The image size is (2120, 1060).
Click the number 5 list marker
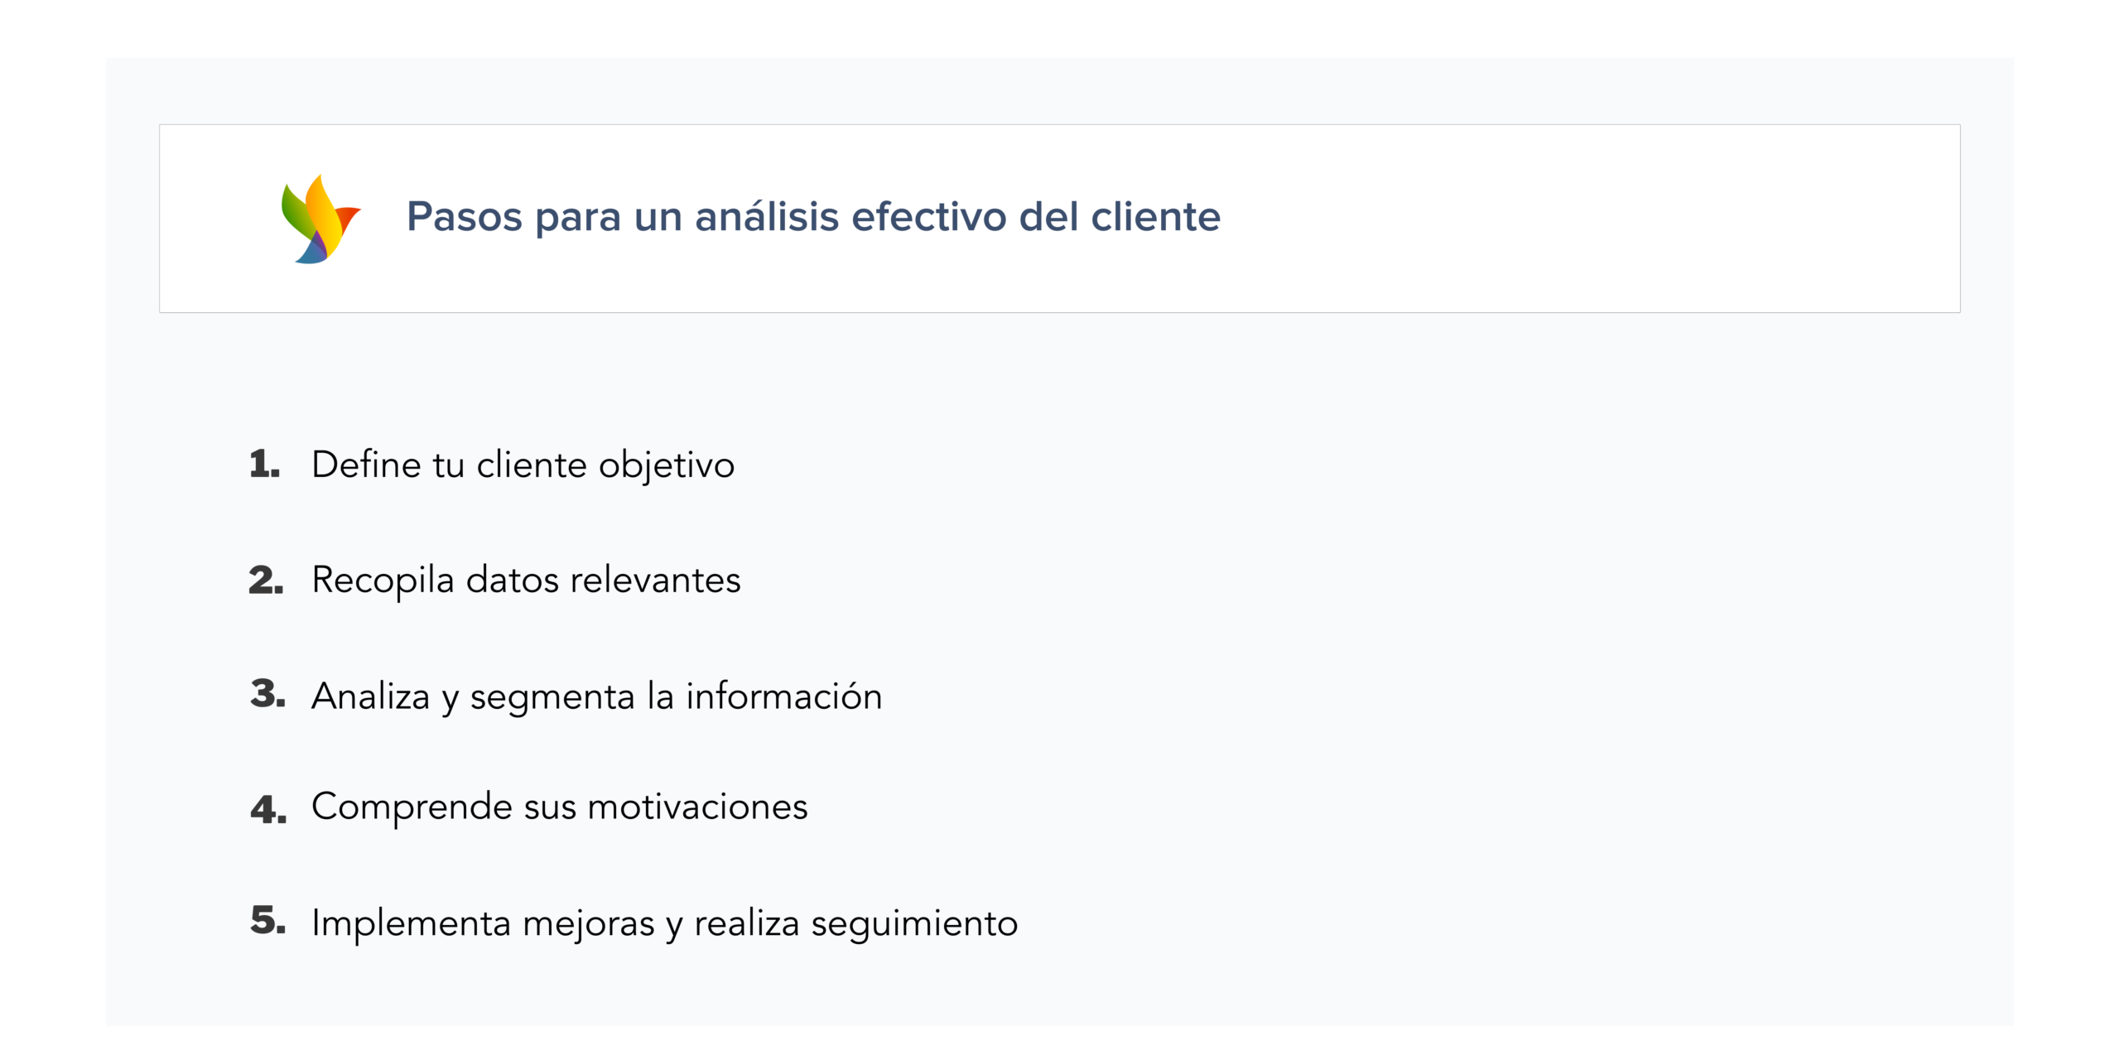pos(267,921)
